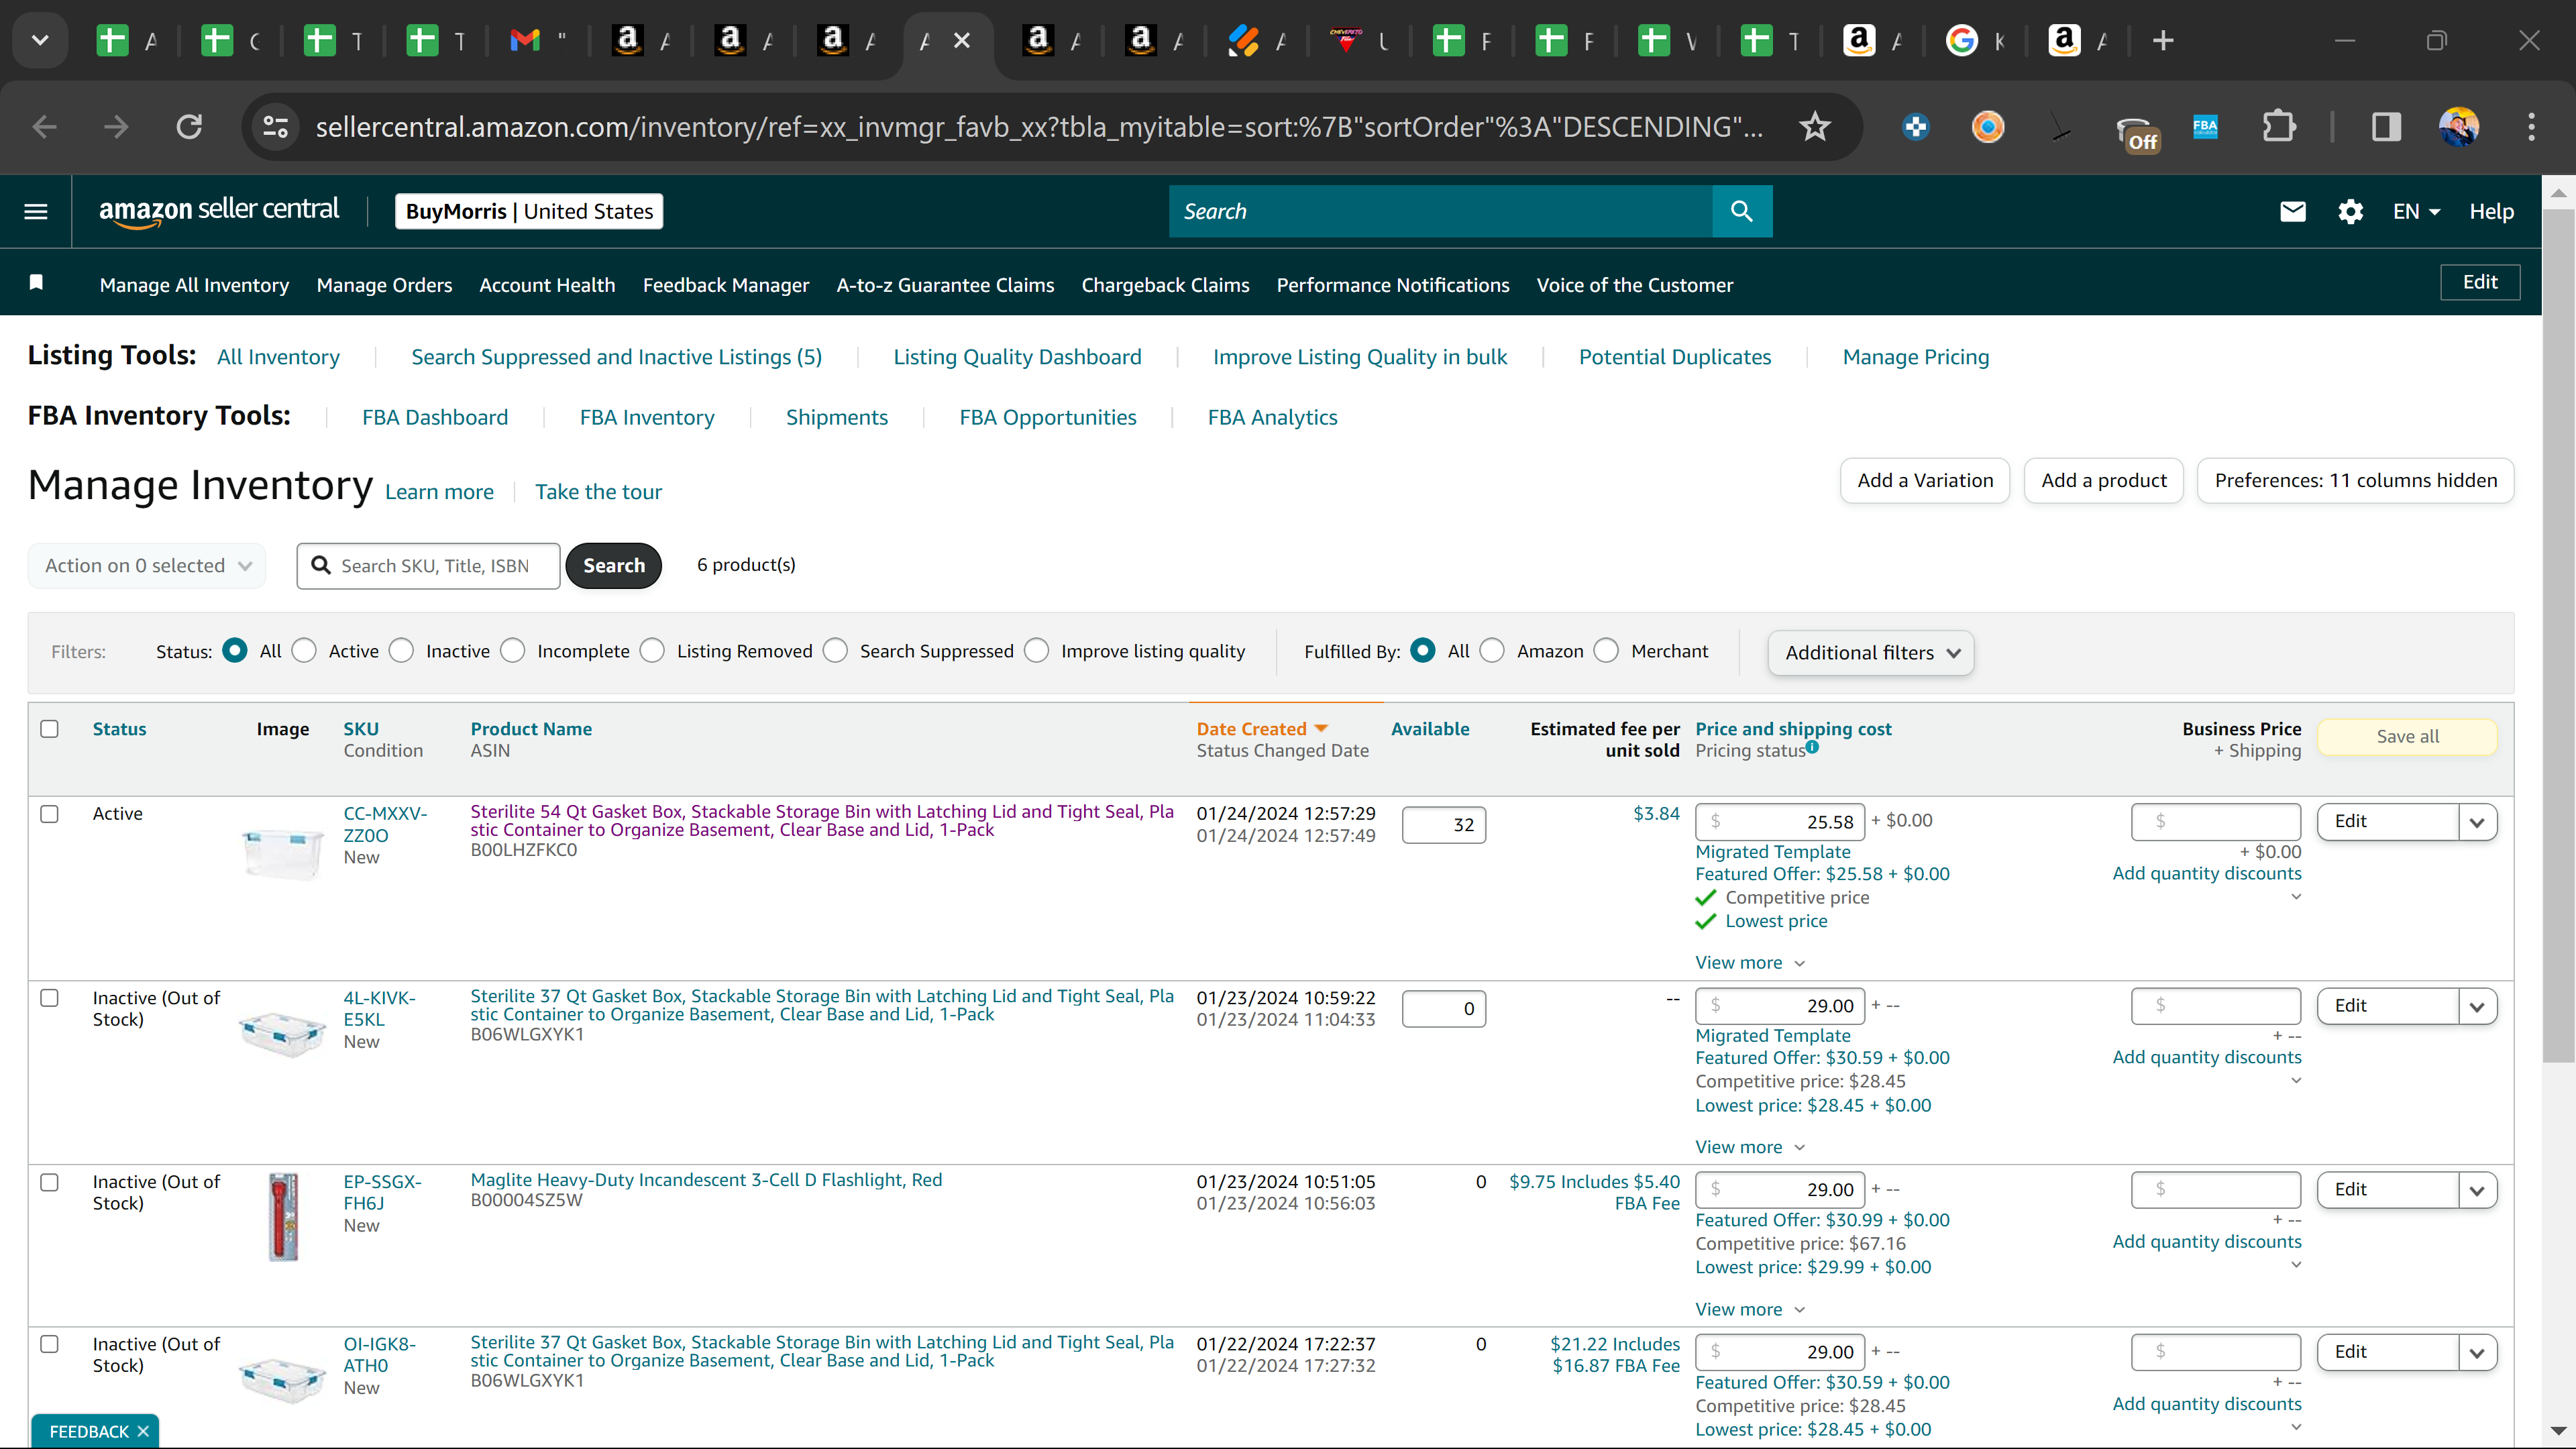Select the Incomplete status filter radio
The image size is (2576, 1449).
click(x=513, y=651)
